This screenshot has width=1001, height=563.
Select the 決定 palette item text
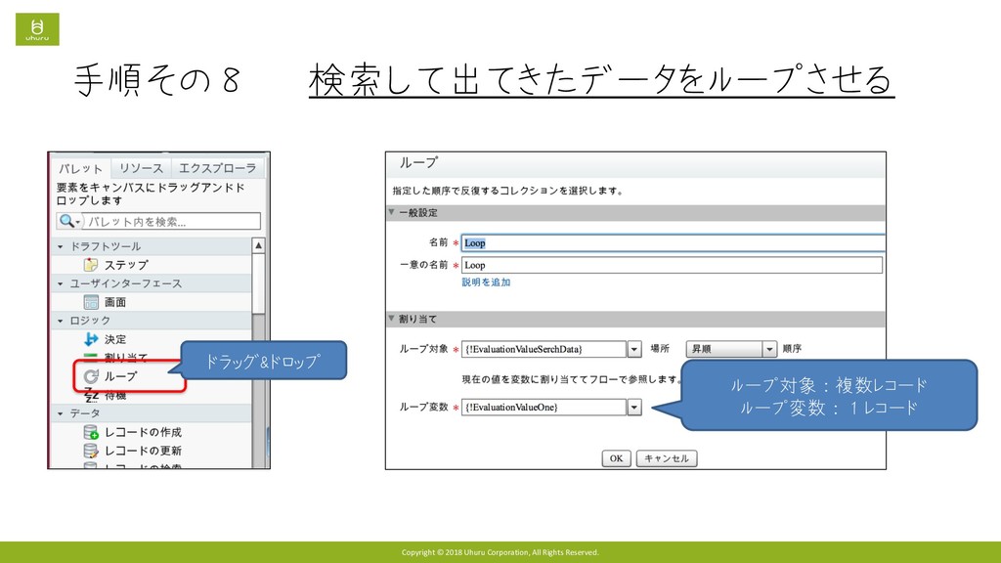point(115,339)
